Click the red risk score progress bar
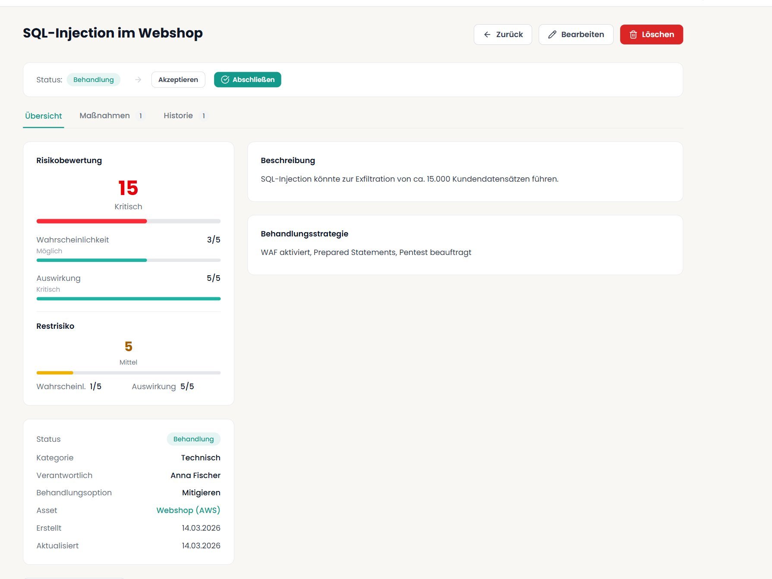Screen dimensions: 772x579 [x=128, y=221]
